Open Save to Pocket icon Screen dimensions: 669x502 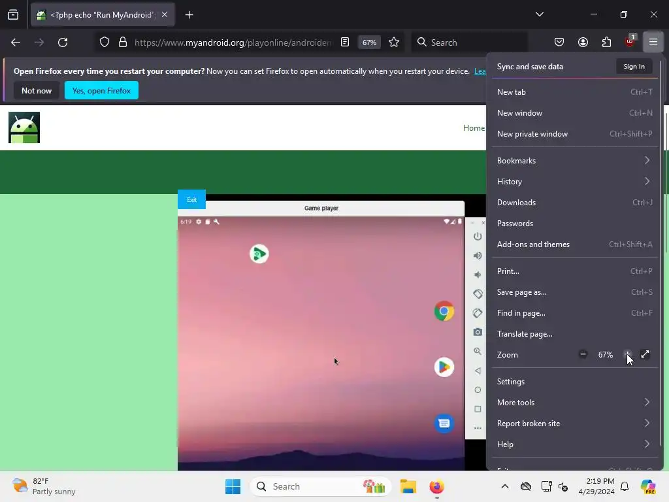pyautogui.click(x=559, y=42)
